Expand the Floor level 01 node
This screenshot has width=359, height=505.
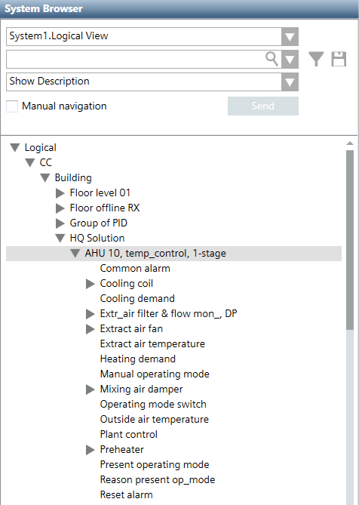(60, 193)
